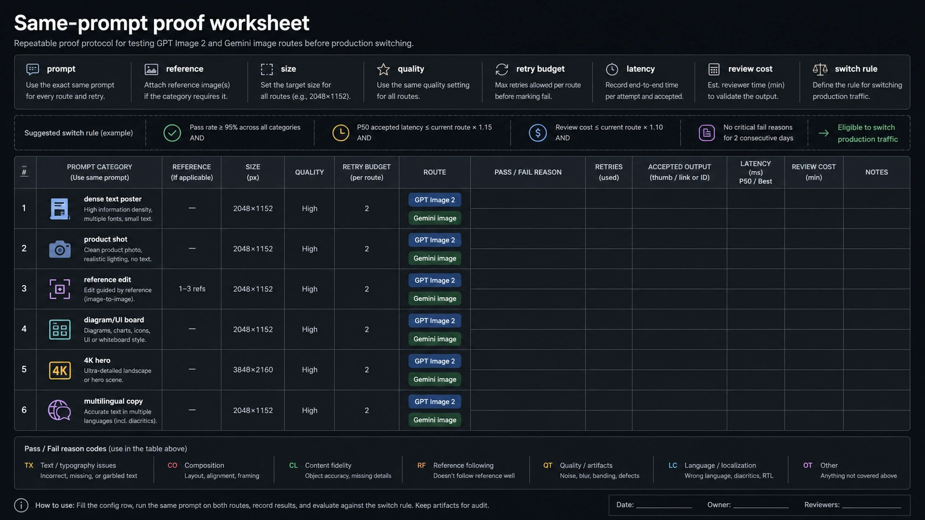Click the prompt speech-bubble icon

33,69
